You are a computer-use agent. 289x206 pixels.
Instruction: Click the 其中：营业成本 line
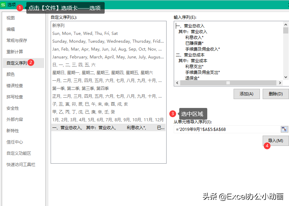[193, 60]
